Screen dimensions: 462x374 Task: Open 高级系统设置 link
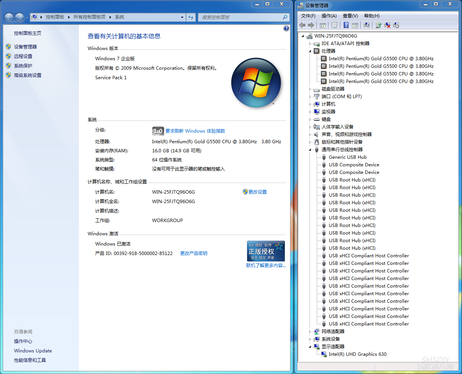pyautogui.click(x=28, y=75)
